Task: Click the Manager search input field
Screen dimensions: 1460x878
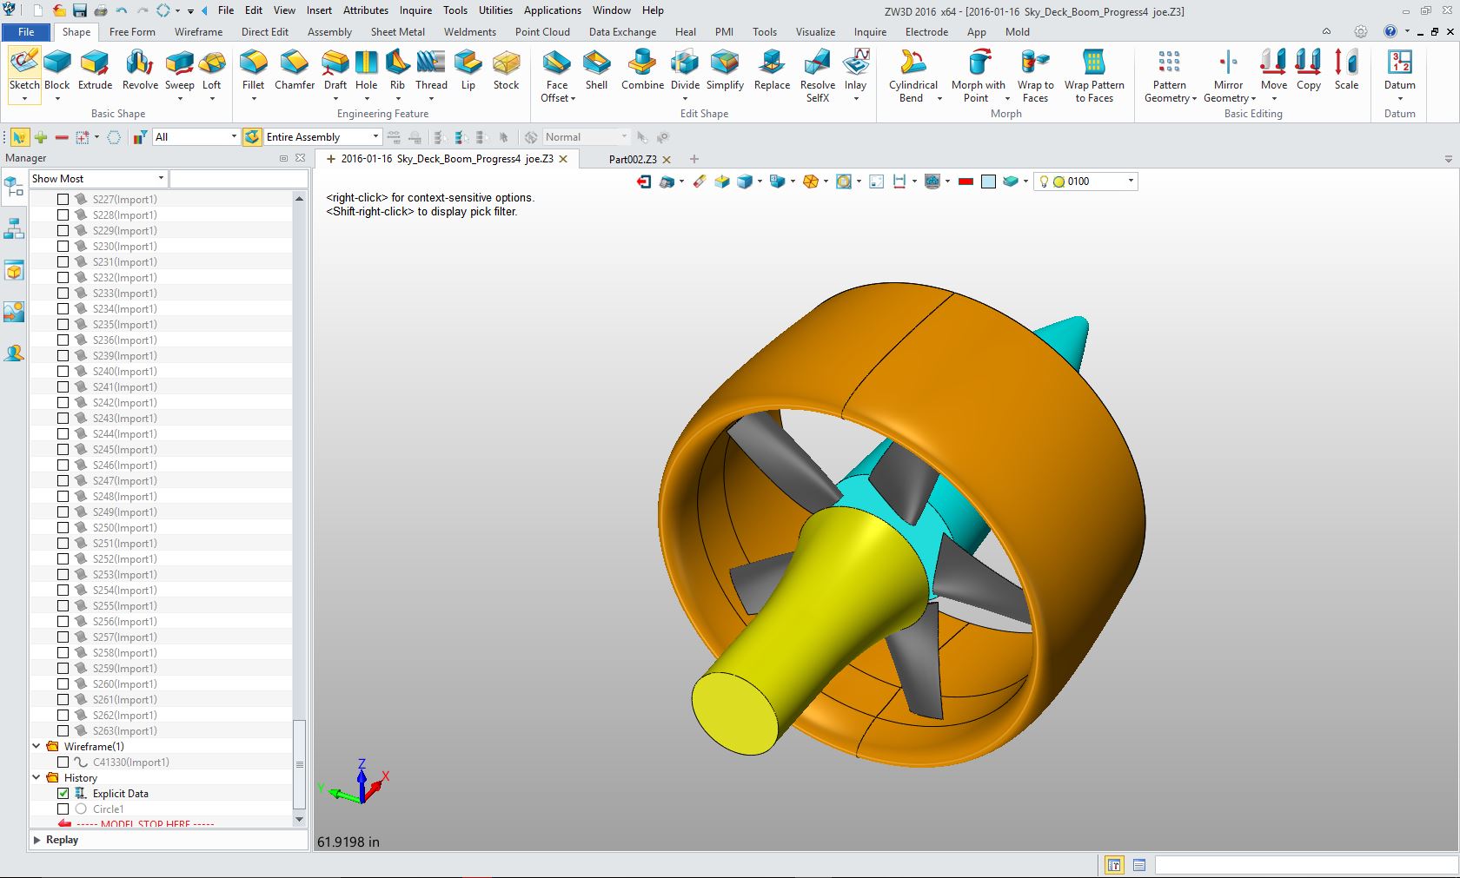Action: (238, 179)
